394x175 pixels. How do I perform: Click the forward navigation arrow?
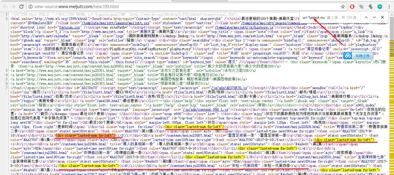pos(13,6)
